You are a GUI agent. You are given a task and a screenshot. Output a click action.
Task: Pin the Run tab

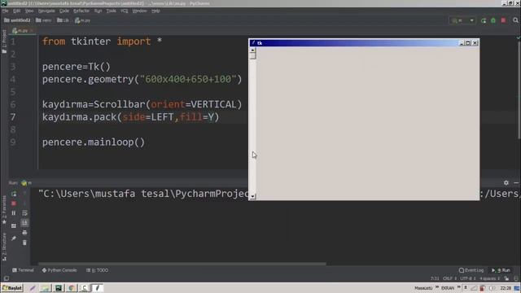point(14,238)
